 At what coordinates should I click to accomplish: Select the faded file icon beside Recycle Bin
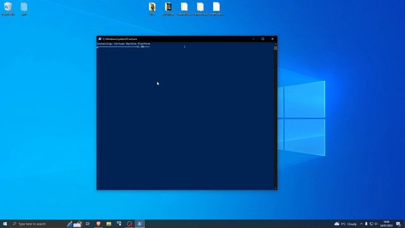24,8
